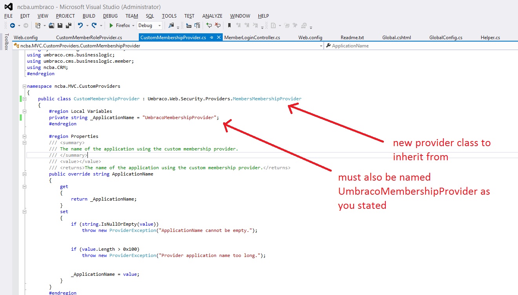The height and width of the screenshot is (295, 518).
Task: Click the decrease indent toolbar icon
Action: [189, 25]
